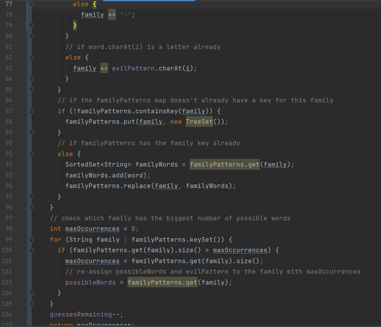Screen dimensions: 381x327
Task: Click fold end marker on line 89
Action: pyautogui.click(x=31, y=132)
